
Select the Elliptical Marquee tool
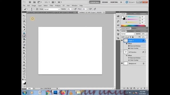24,19
